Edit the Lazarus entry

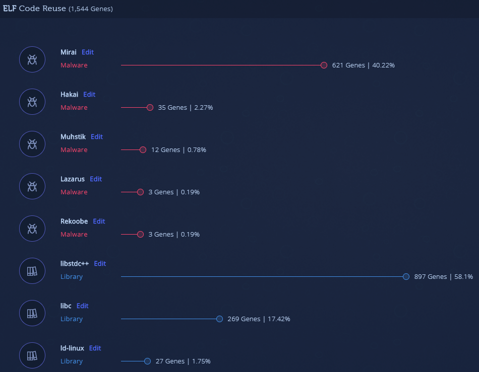pyautogui.click(x=96, y=179)
